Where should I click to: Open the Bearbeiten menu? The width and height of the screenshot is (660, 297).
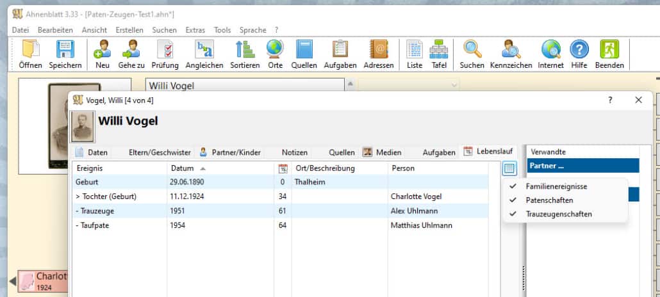55,30
